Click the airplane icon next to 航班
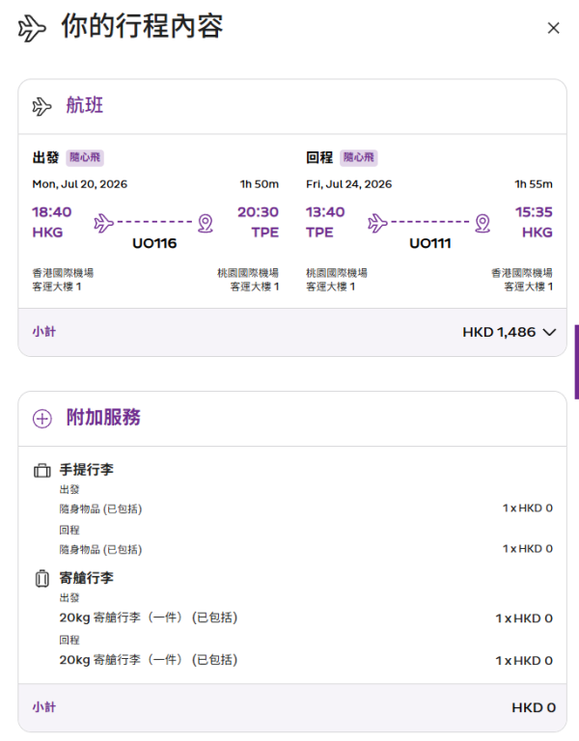The width and height of the screenshot is (579, 741). tap(41, 106)
